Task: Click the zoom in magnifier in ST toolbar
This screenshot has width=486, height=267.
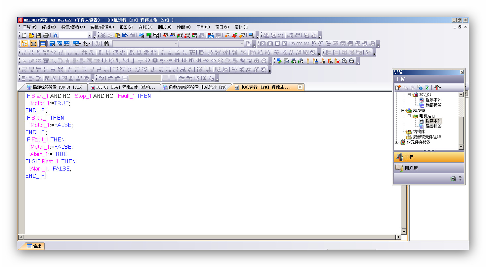Action: pos(344,61)
